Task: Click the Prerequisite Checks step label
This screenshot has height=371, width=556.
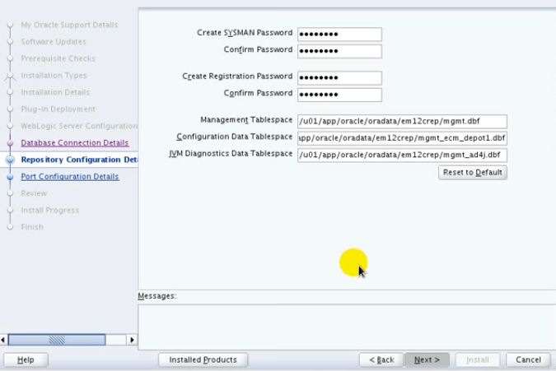Action: coord(58,58)
